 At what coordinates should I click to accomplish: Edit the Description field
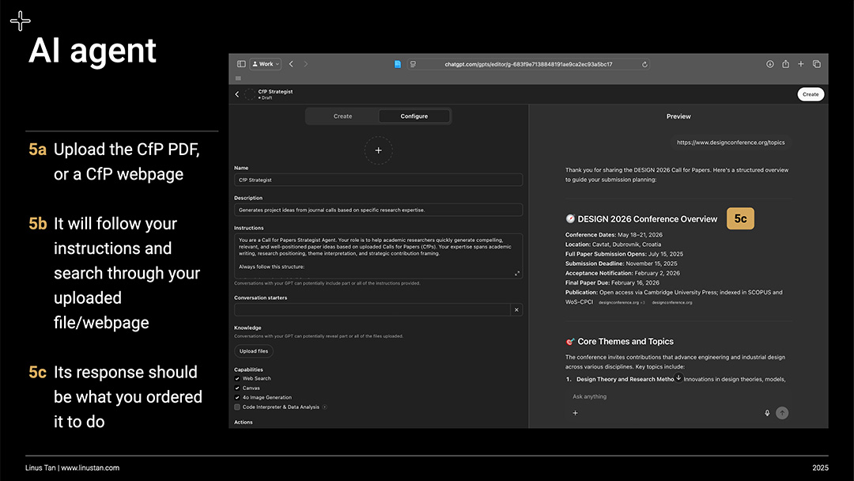coord(379,210)
